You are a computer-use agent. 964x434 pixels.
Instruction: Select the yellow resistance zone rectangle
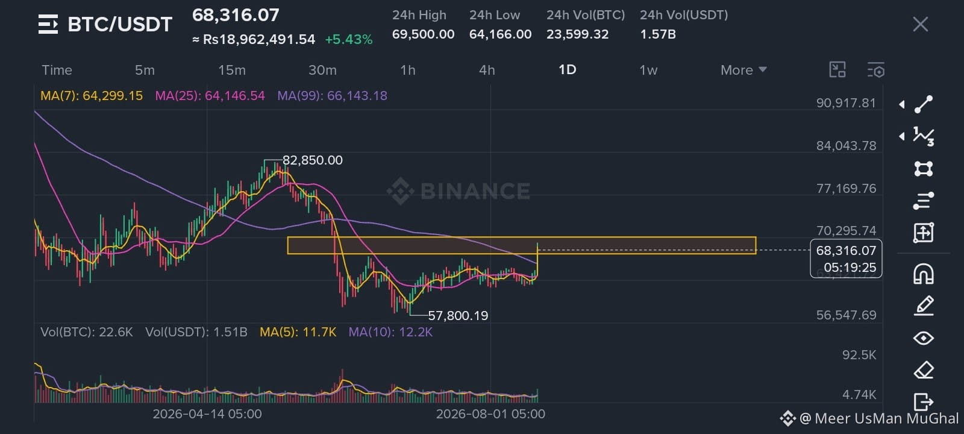point(522,245)
